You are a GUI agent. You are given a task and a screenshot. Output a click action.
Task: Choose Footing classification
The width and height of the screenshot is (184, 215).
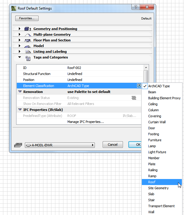(x=162, y=134)
